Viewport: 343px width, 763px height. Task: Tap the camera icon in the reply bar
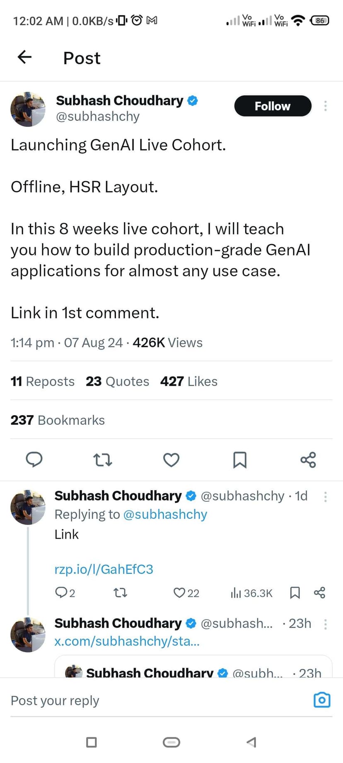[322, 700]
